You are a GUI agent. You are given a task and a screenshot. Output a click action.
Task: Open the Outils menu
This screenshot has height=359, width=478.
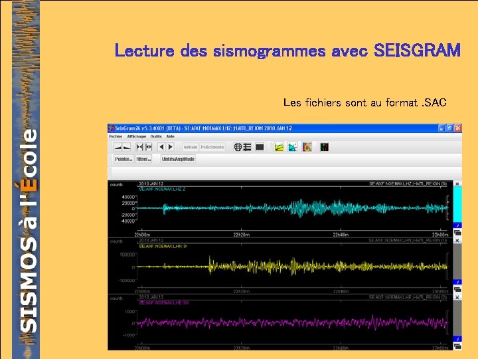[x=156, y=136]
